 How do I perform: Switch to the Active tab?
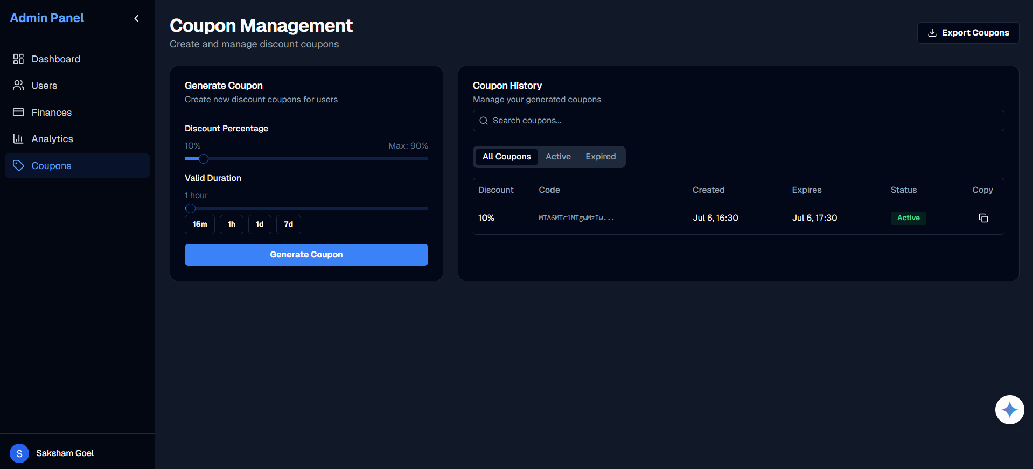click(558, 157)
